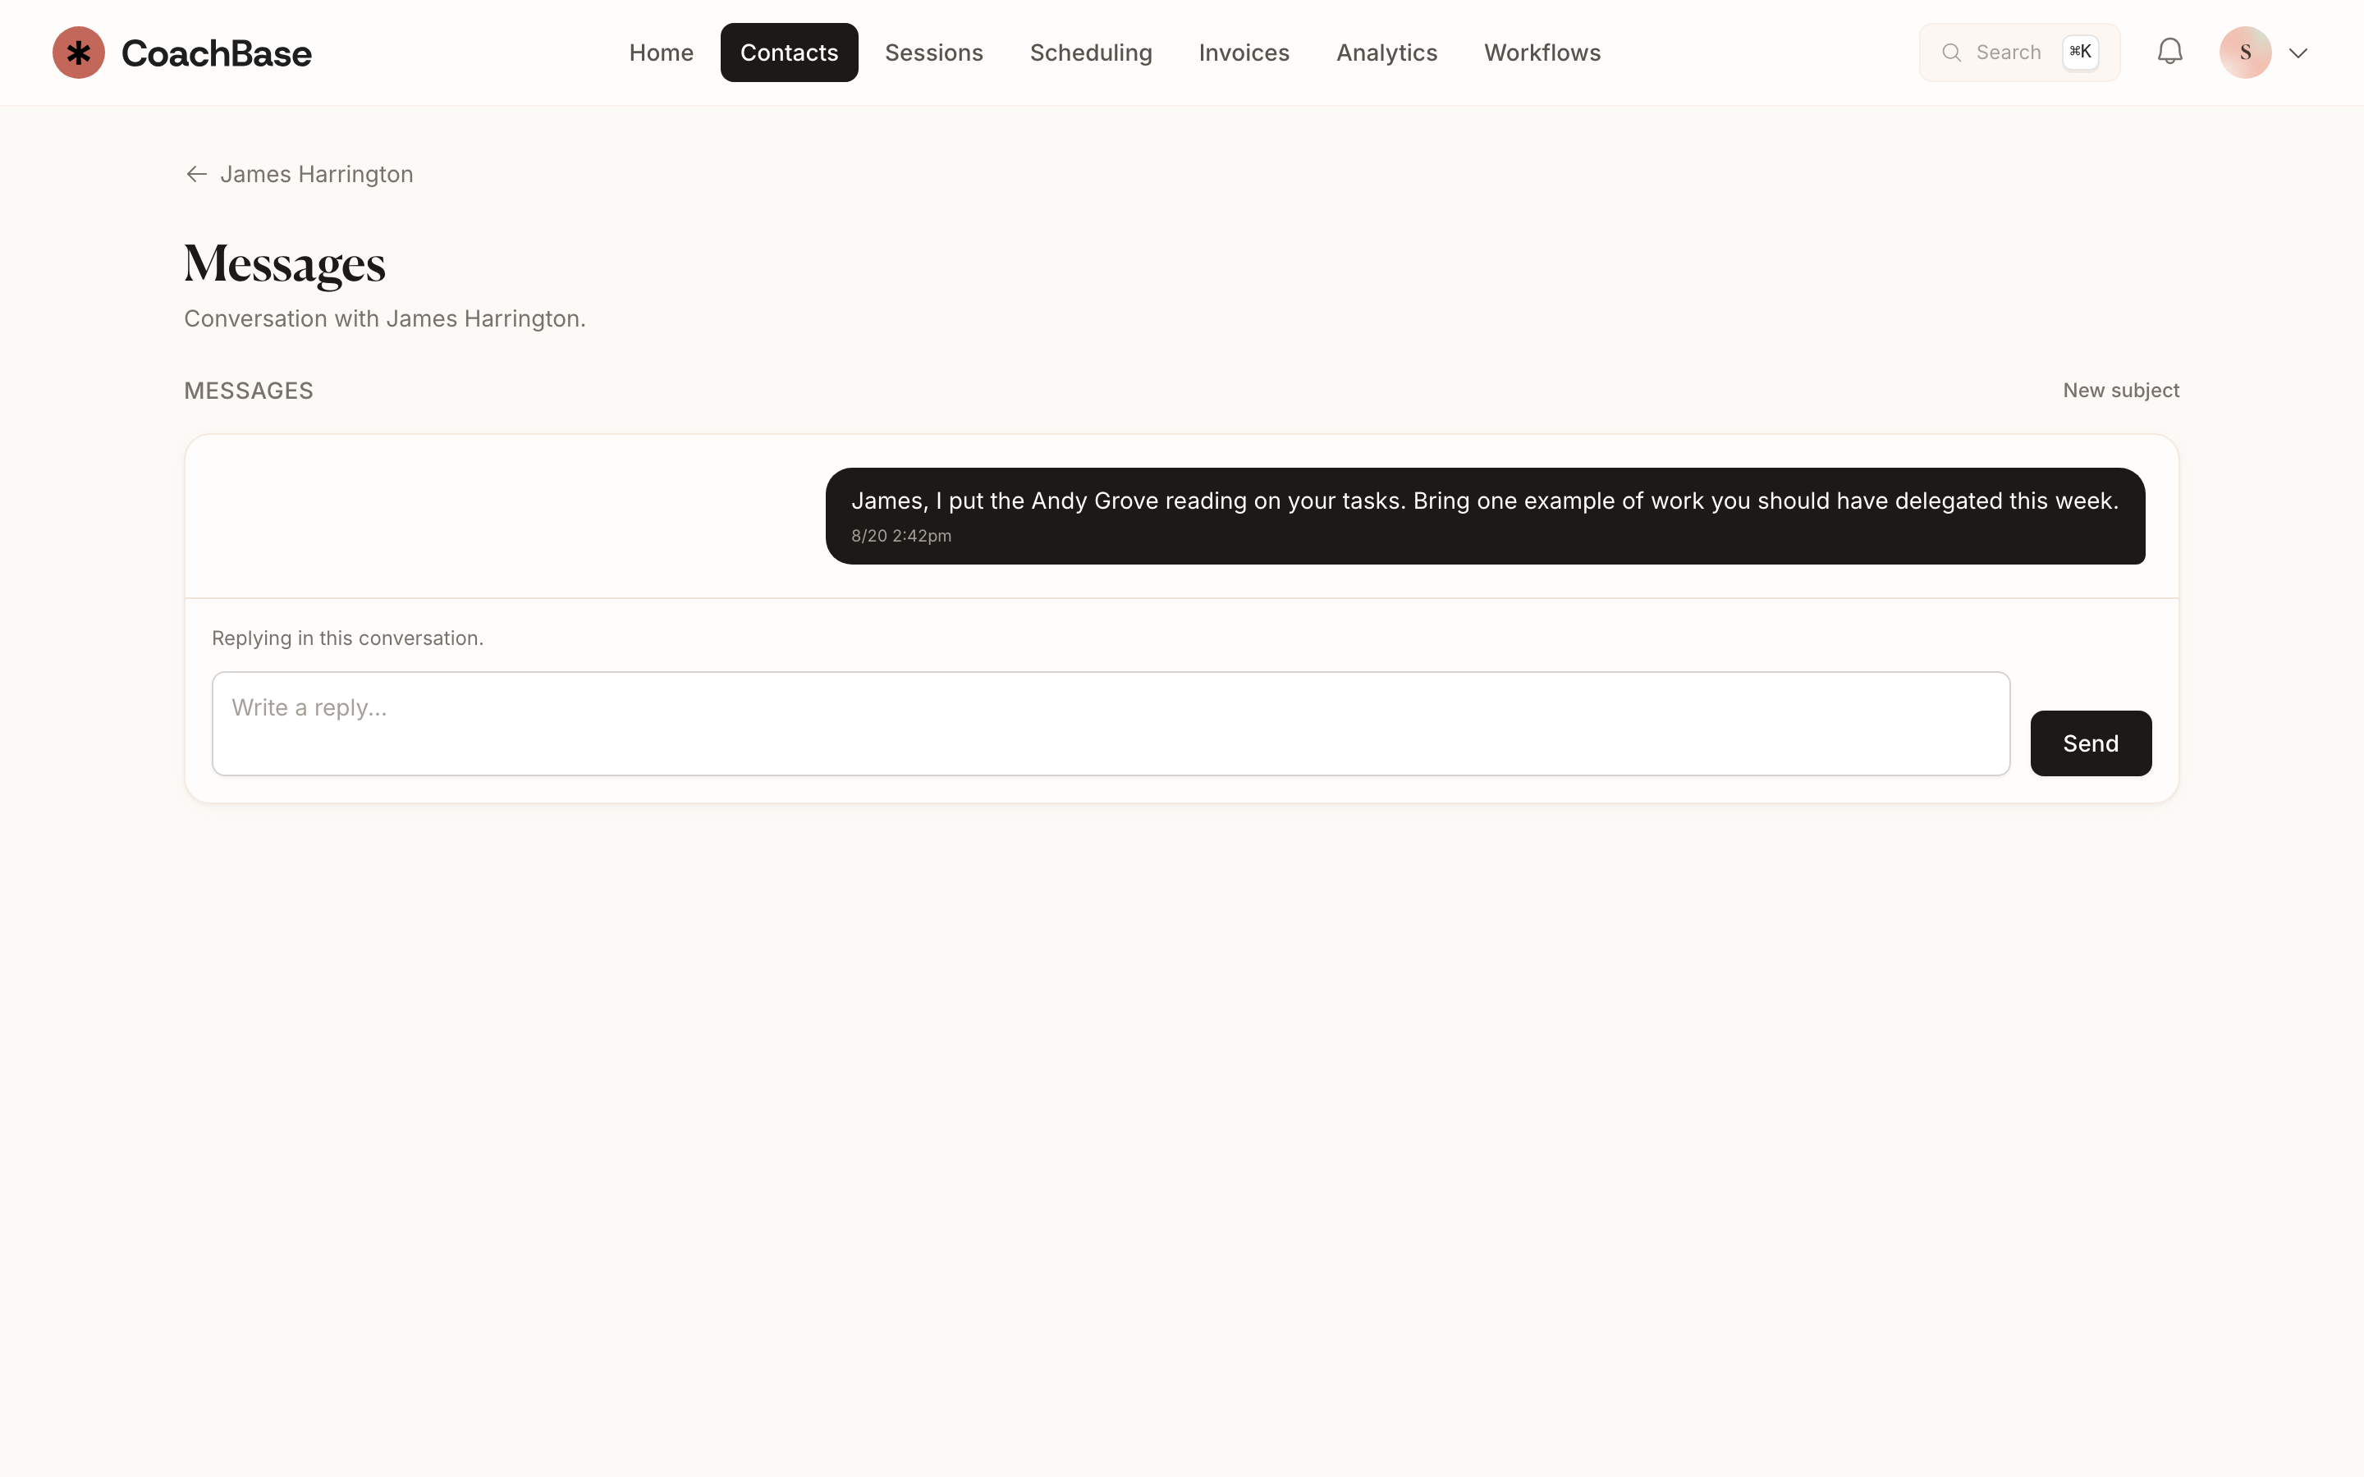This screenshot has width=2364, height=1477.
Task: Click the ⌘K shortcut badge
Action: click(2080, 52)
